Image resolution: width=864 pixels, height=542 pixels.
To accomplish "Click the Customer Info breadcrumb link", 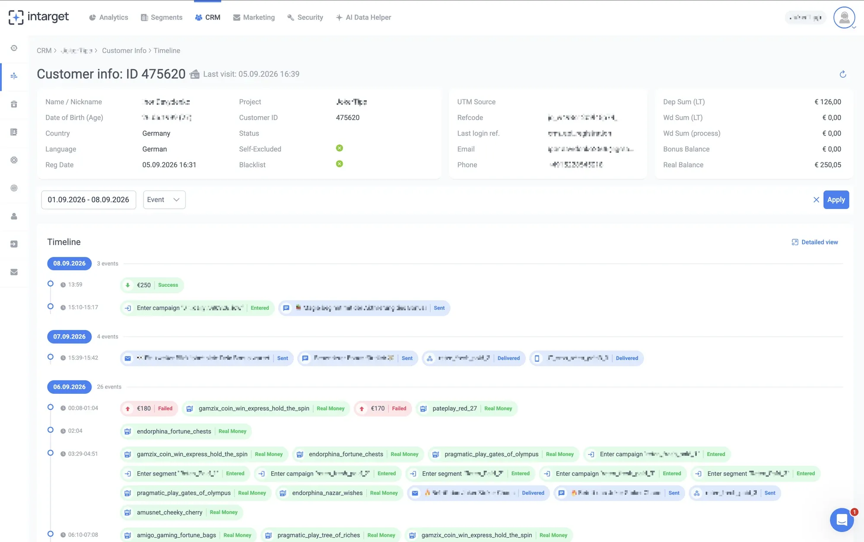I will 124,51.
